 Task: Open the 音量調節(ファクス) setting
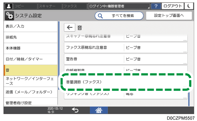tap(126, 82)
